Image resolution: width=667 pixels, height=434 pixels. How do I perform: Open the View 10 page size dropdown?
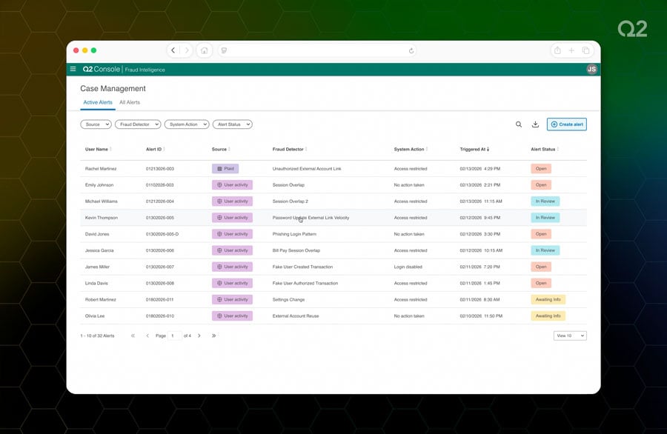pos(570,335)
